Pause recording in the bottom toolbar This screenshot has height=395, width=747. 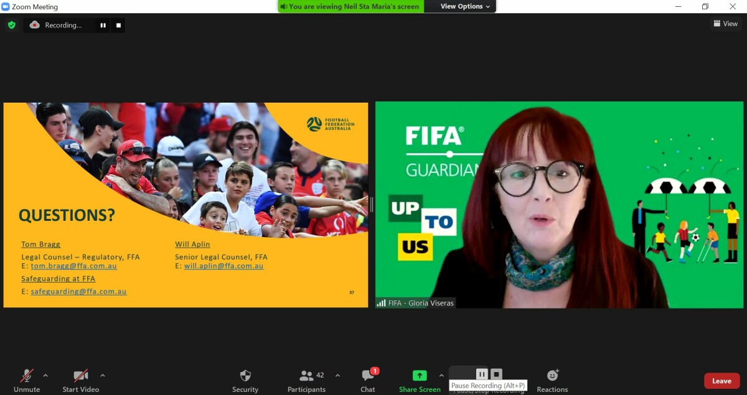[x=482, y=374]
